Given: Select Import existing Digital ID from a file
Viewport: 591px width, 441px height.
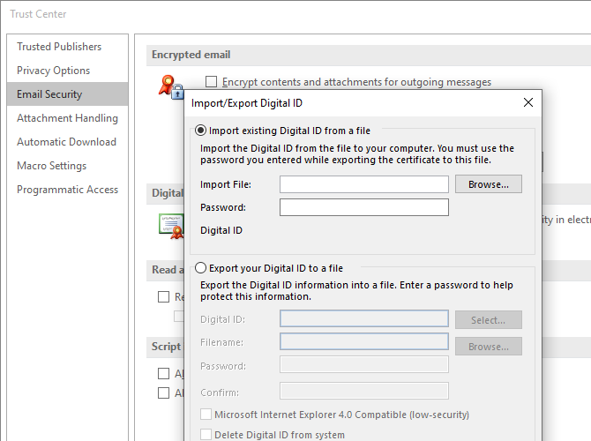Looking at the screenshot, I should [201, 131].
